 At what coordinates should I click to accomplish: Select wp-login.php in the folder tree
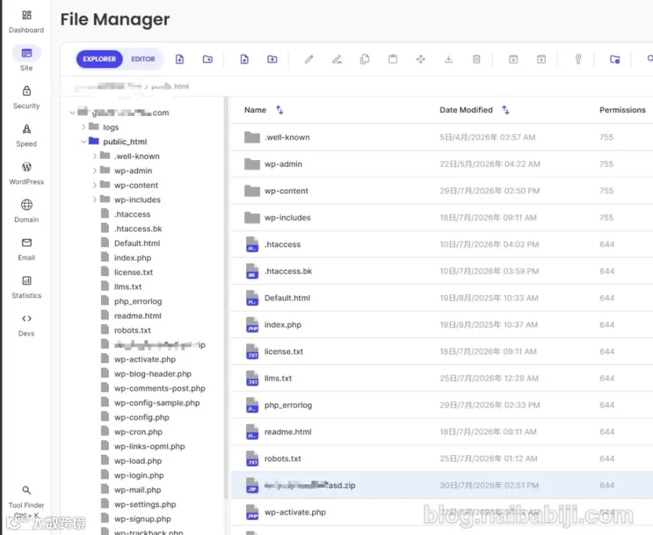point(139,475)
